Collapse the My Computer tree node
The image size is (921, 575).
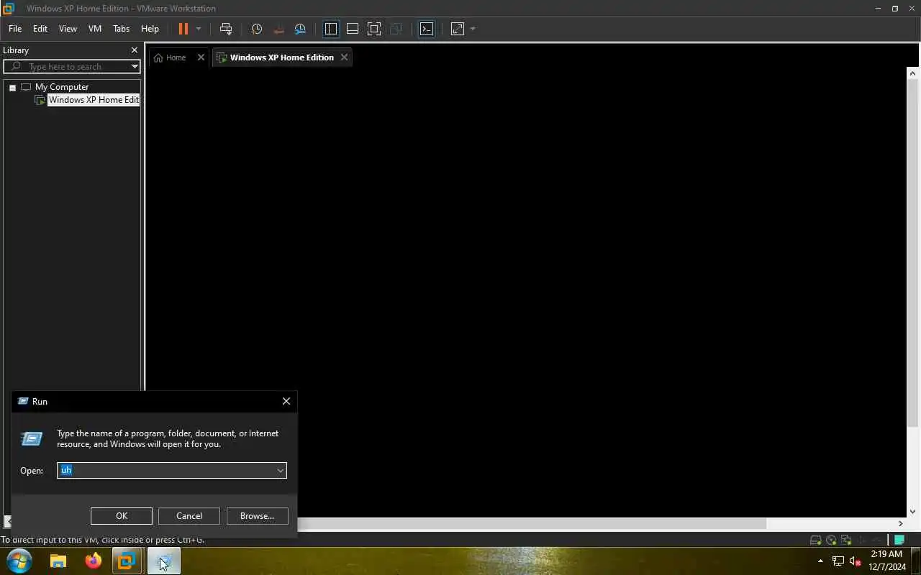pos(12,87)
